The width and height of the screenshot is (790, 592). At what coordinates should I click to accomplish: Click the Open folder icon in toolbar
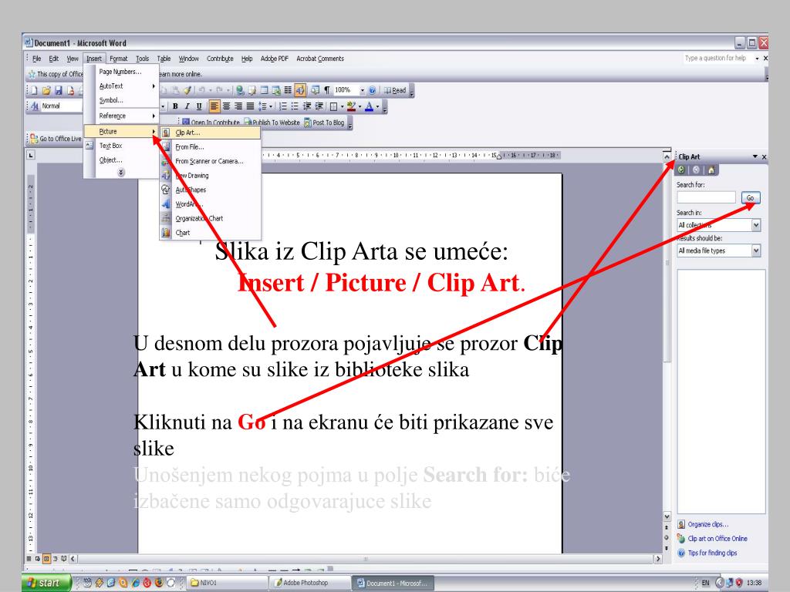pos(46,91)
